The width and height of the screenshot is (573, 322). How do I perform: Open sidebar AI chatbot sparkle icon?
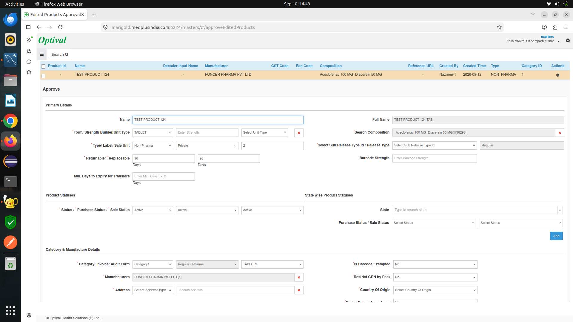(29, 40)
